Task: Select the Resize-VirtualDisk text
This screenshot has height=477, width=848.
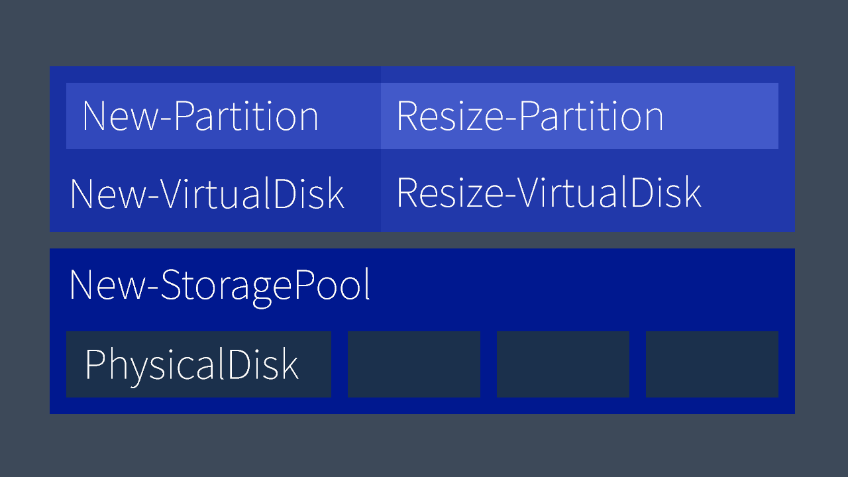Action: tap(548, 193)
